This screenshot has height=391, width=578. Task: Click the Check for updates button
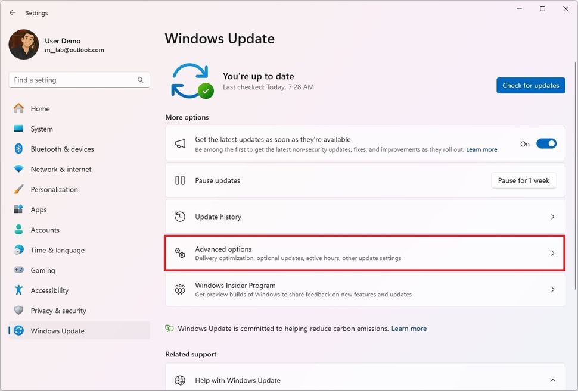pos(530,85)
